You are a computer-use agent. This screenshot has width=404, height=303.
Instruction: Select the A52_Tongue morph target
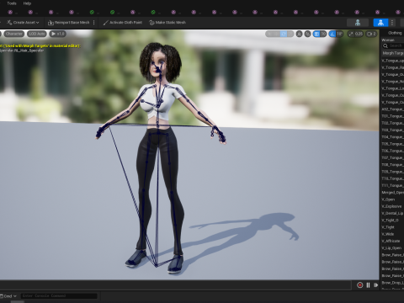(x=392, y=109)
